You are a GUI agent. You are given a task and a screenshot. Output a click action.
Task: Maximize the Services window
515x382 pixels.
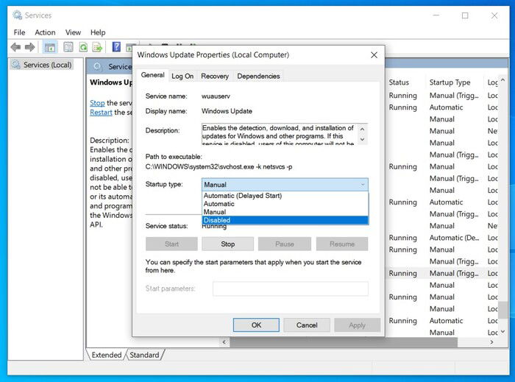tap(465, 15)
